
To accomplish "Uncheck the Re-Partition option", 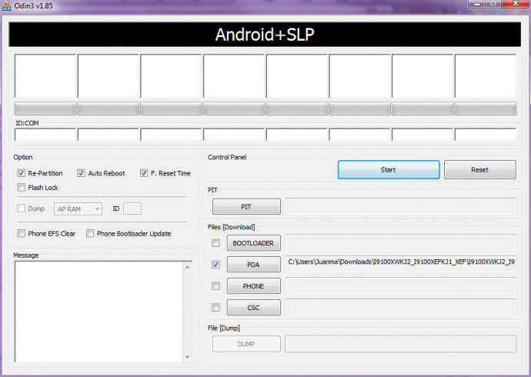I will click(x=21, y=173).
